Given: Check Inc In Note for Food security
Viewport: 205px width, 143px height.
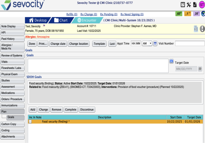Looking at the screenshot, I should coord(30,122).
